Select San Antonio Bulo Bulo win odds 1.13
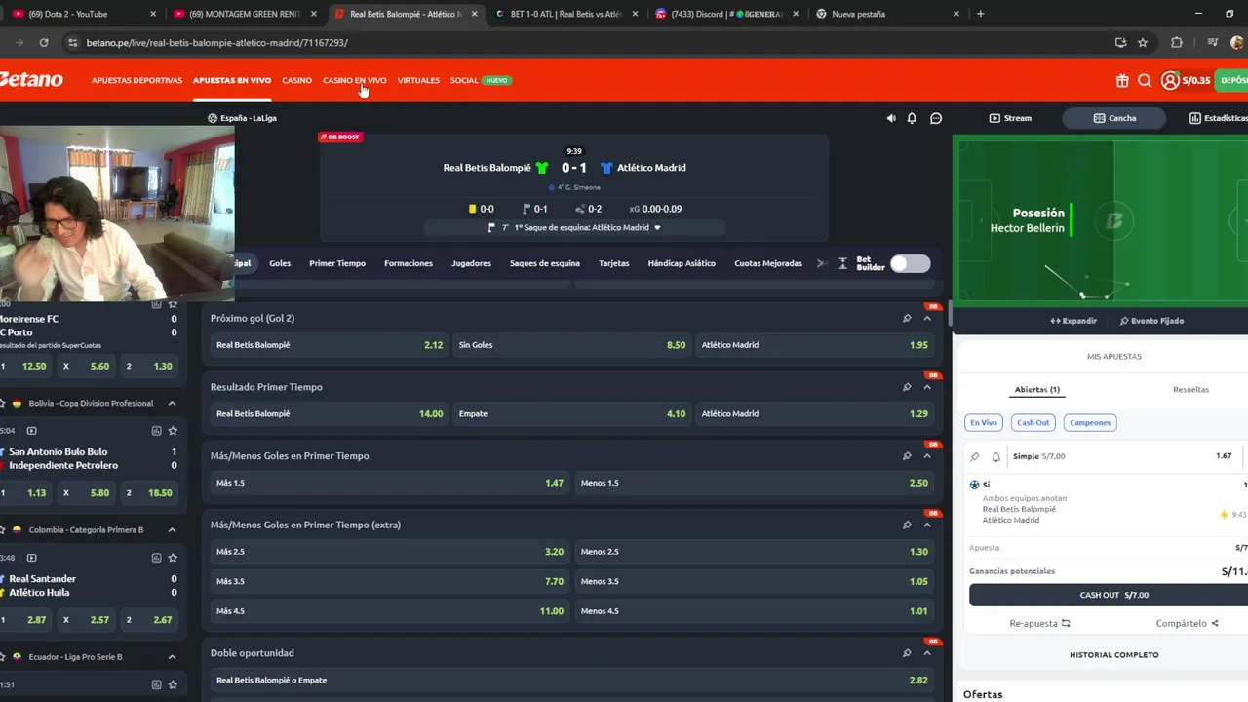 click(x=26, y=493)
